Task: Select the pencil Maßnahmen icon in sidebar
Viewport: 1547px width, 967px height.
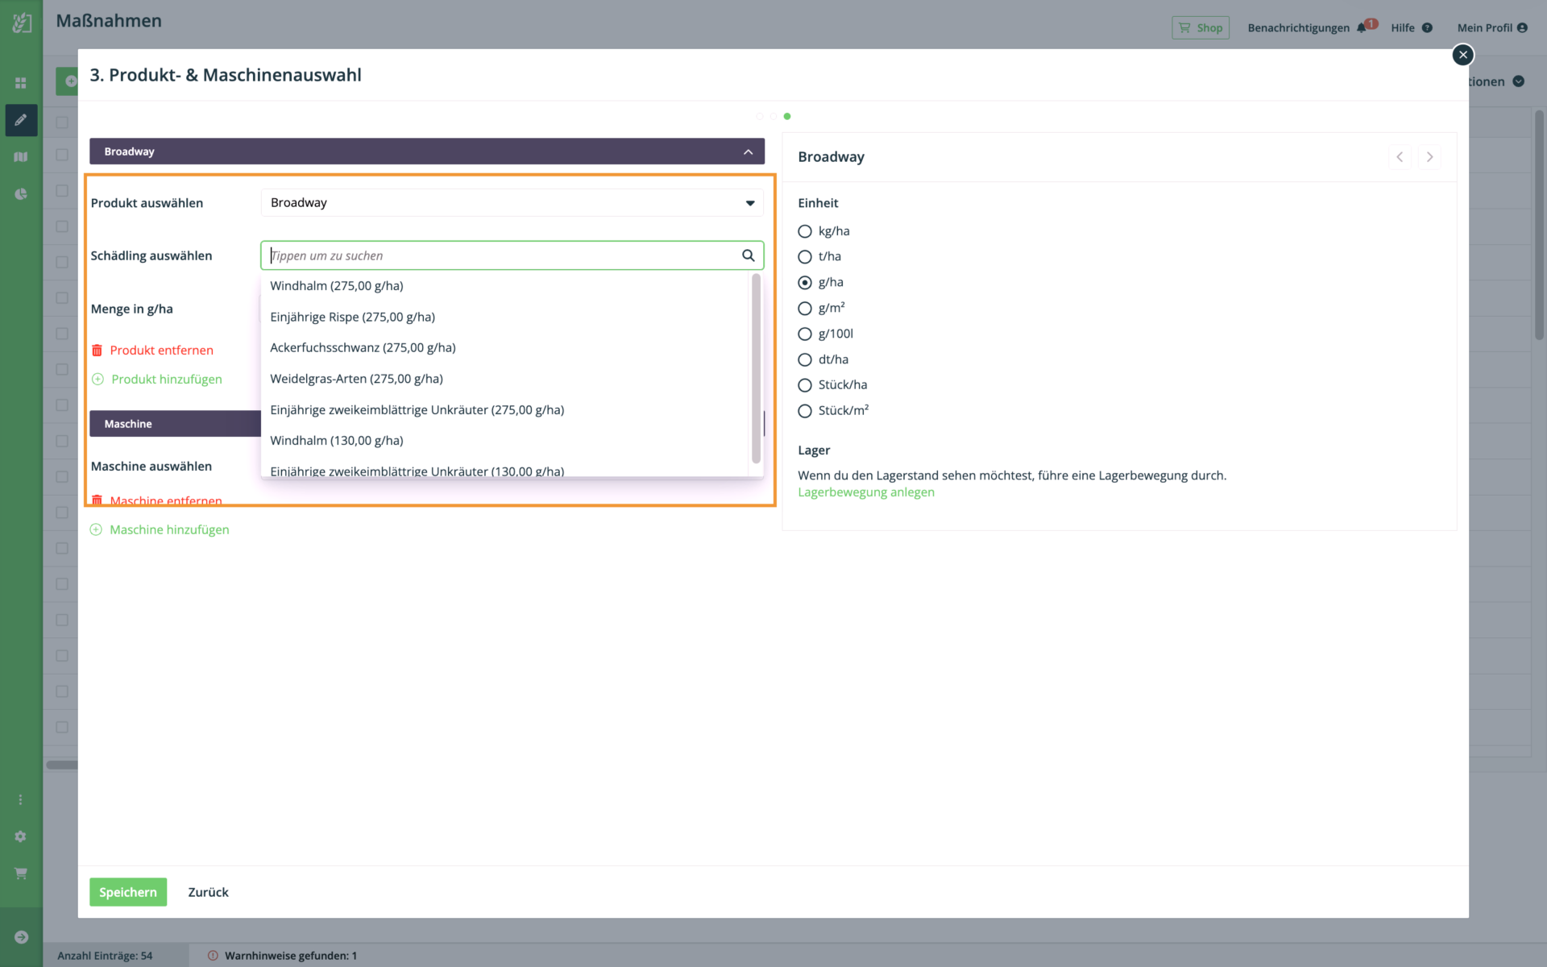Action: pos(21,120)
